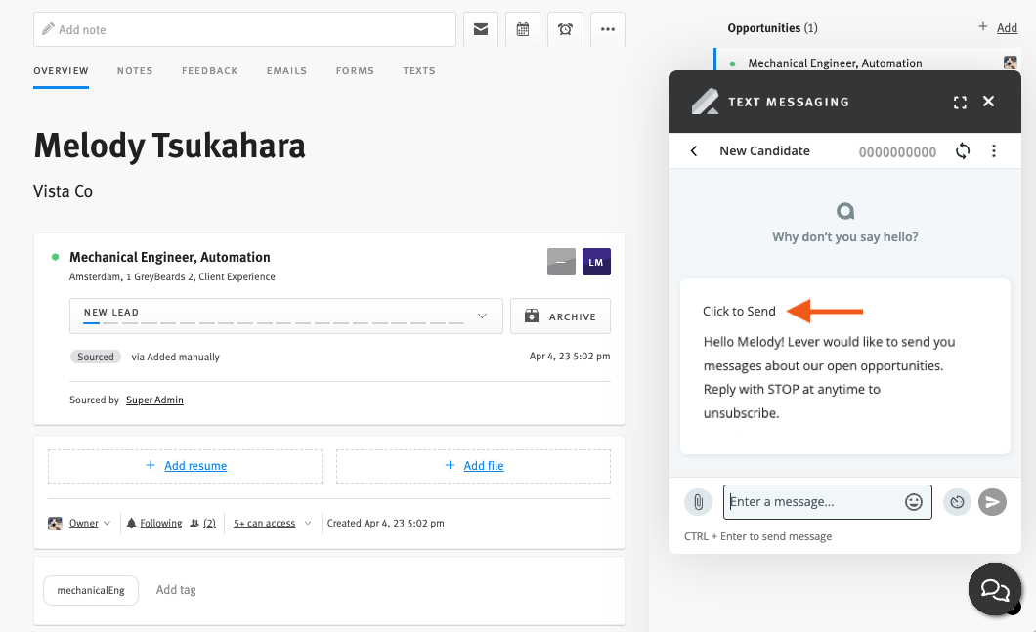Open the calendar scheduling icon
1036x632 pixels.
click(x=523, y=29)
